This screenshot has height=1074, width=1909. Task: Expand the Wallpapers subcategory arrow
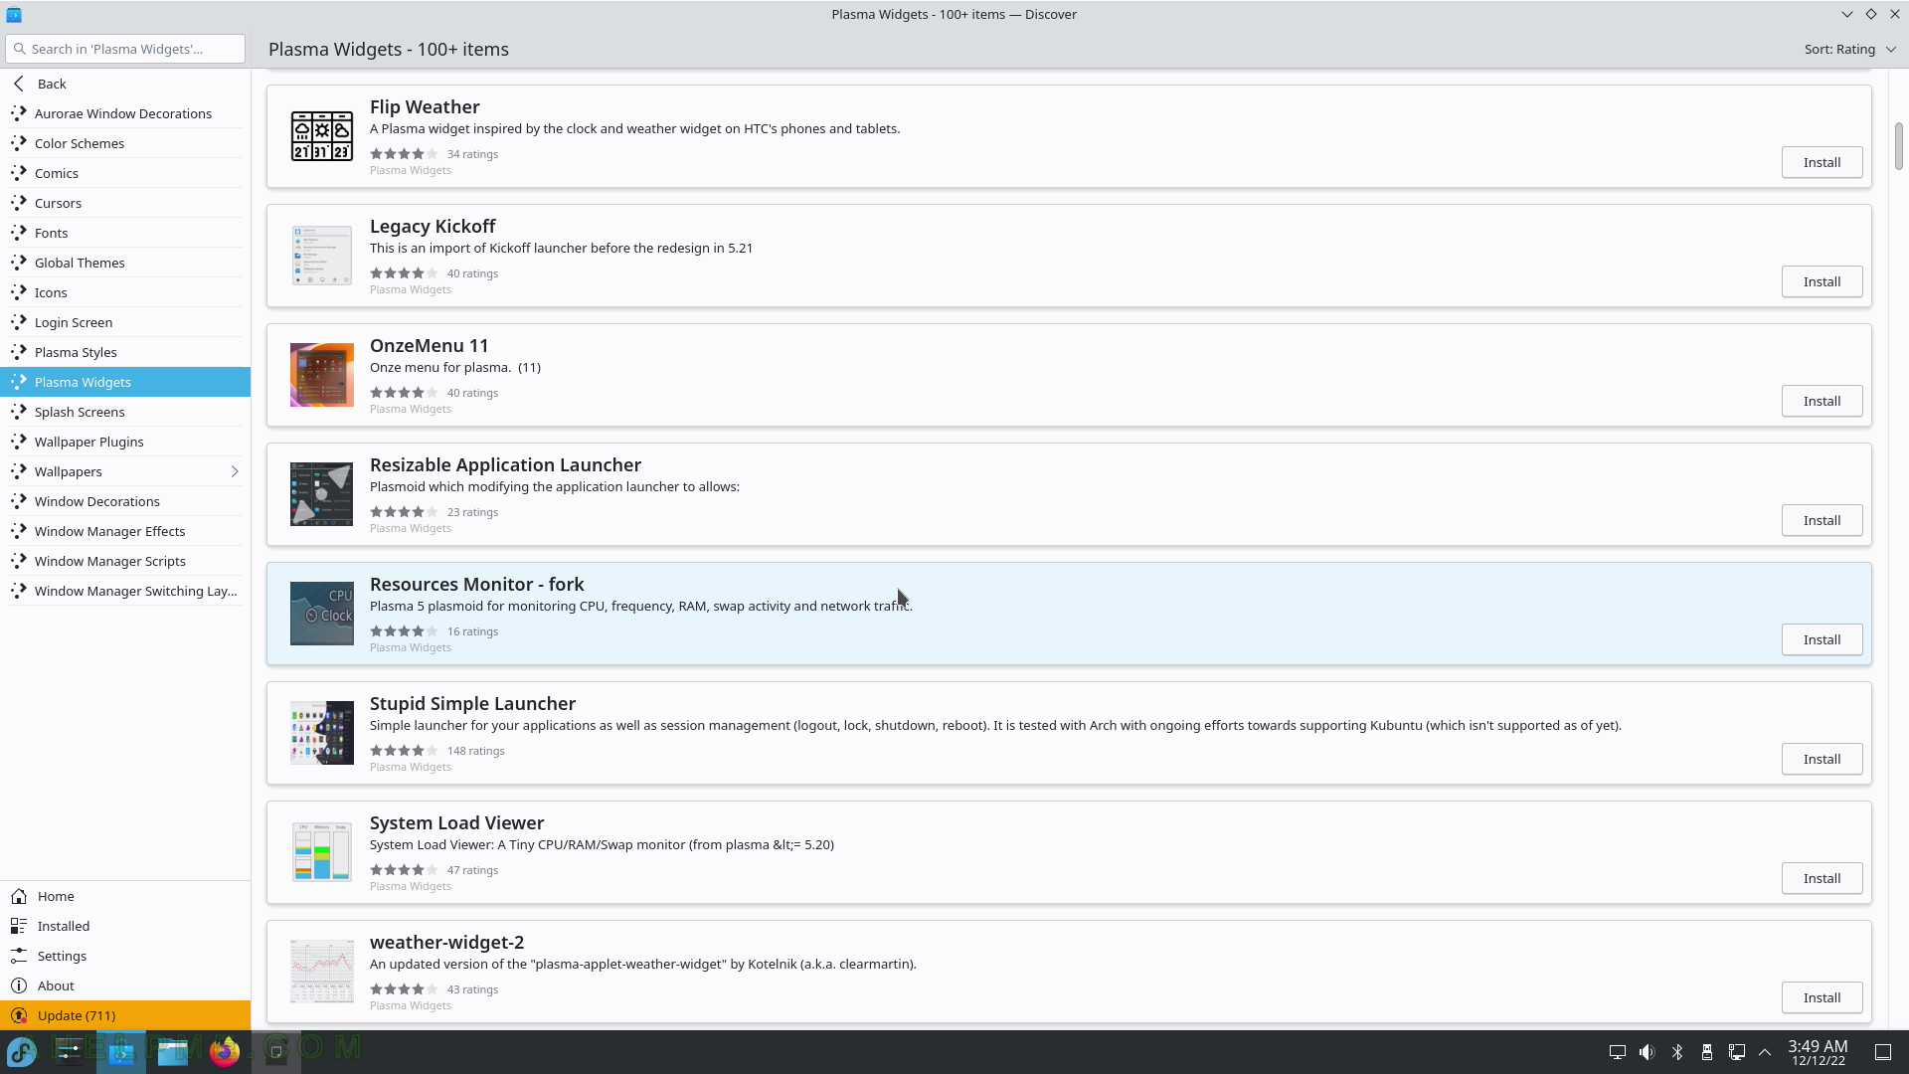[235, 471]
